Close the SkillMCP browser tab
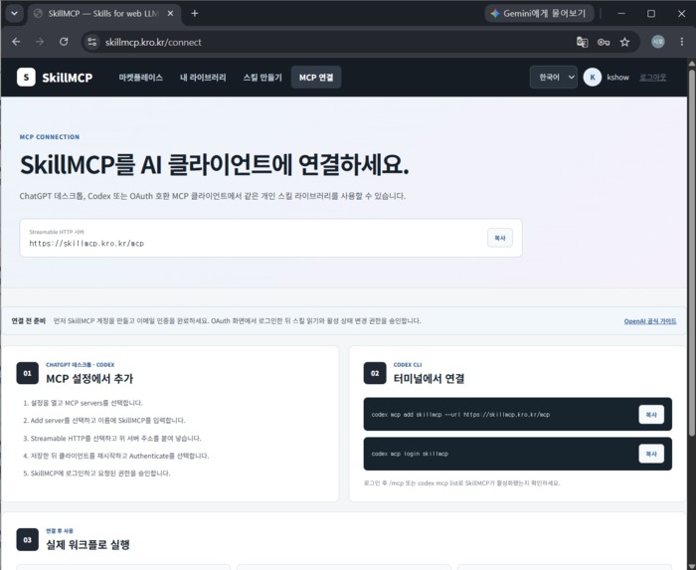Viewport: 696px width, 570px height. pyautogui.click(x=170, y=13)
